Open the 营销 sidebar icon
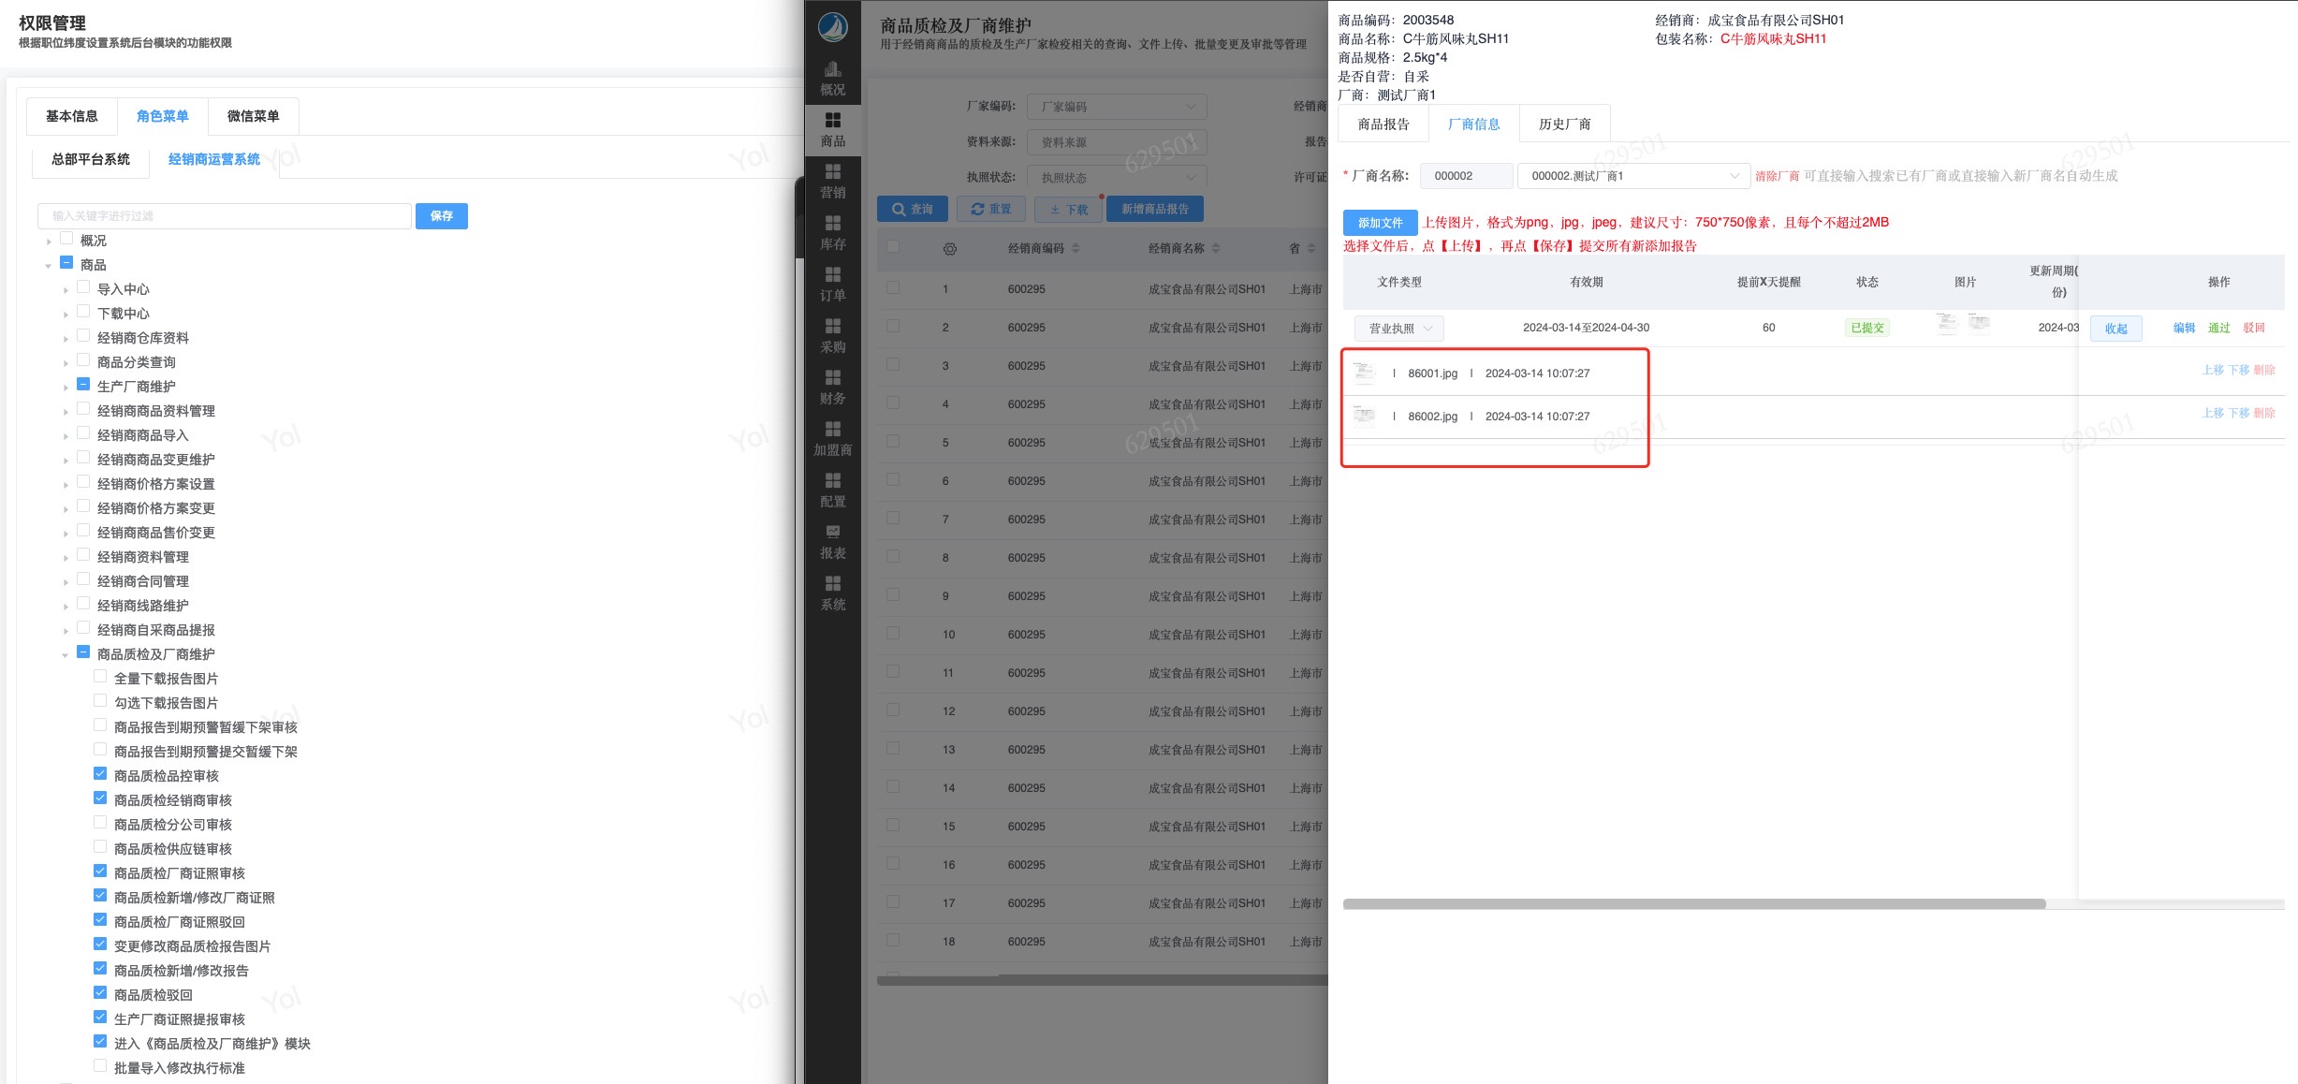The height and width of the screenshot is (1084, 2298). [x=832, y=181]
